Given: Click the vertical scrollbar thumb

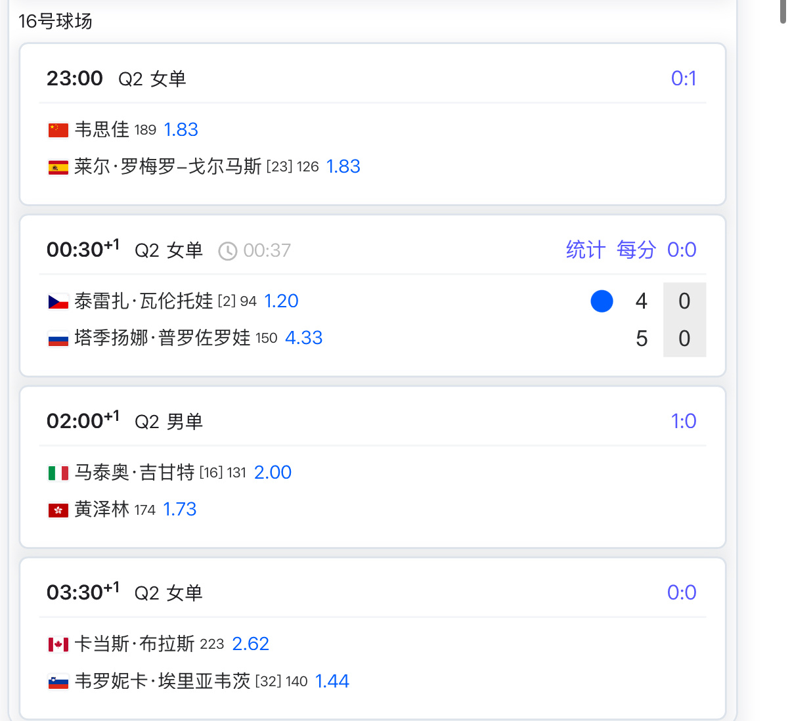Looking at the screenshot, I should pyautogui.click(x=783, y=11).
